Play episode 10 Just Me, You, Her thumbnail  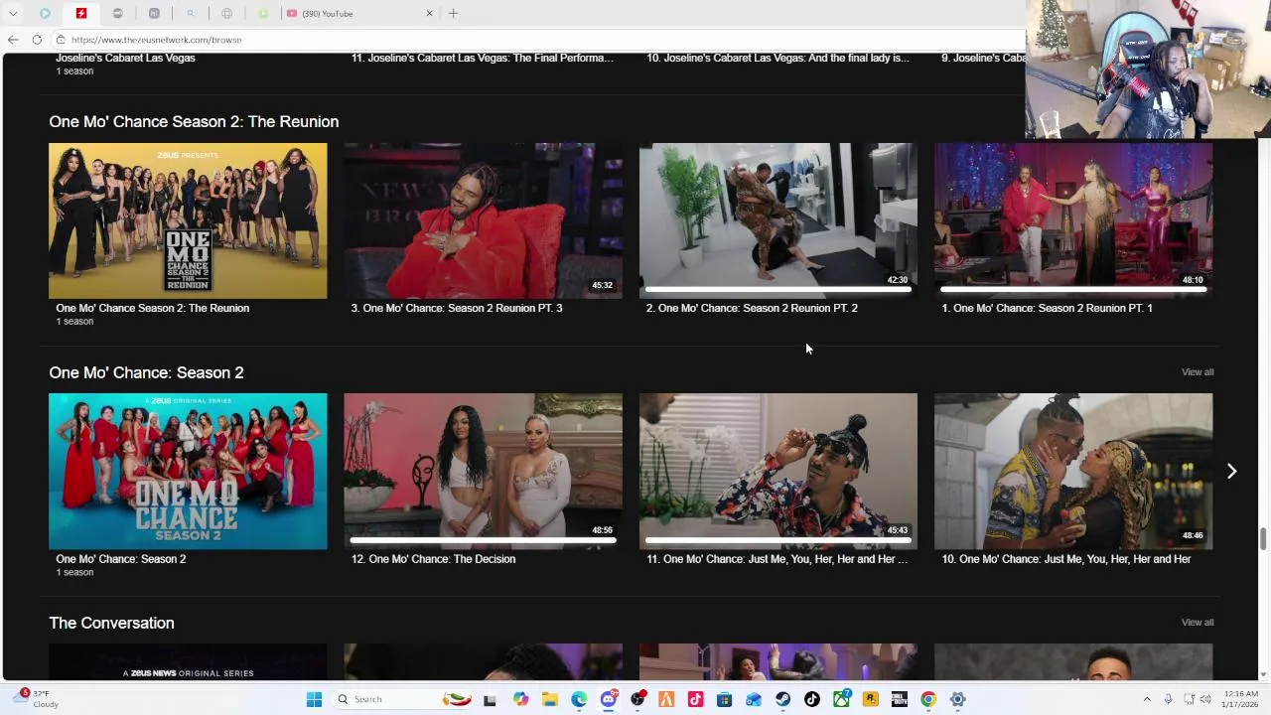tap(1073, 472)
